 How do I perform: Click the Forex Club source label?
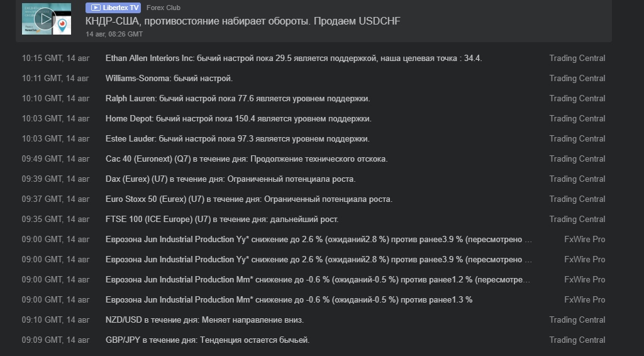[163, 8]
